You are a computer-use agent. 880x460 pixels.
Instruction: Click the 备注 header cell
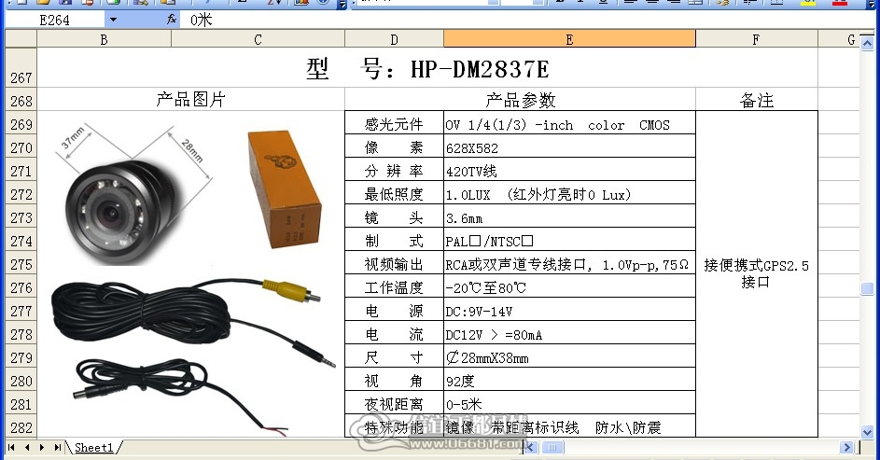pos(757,99)
